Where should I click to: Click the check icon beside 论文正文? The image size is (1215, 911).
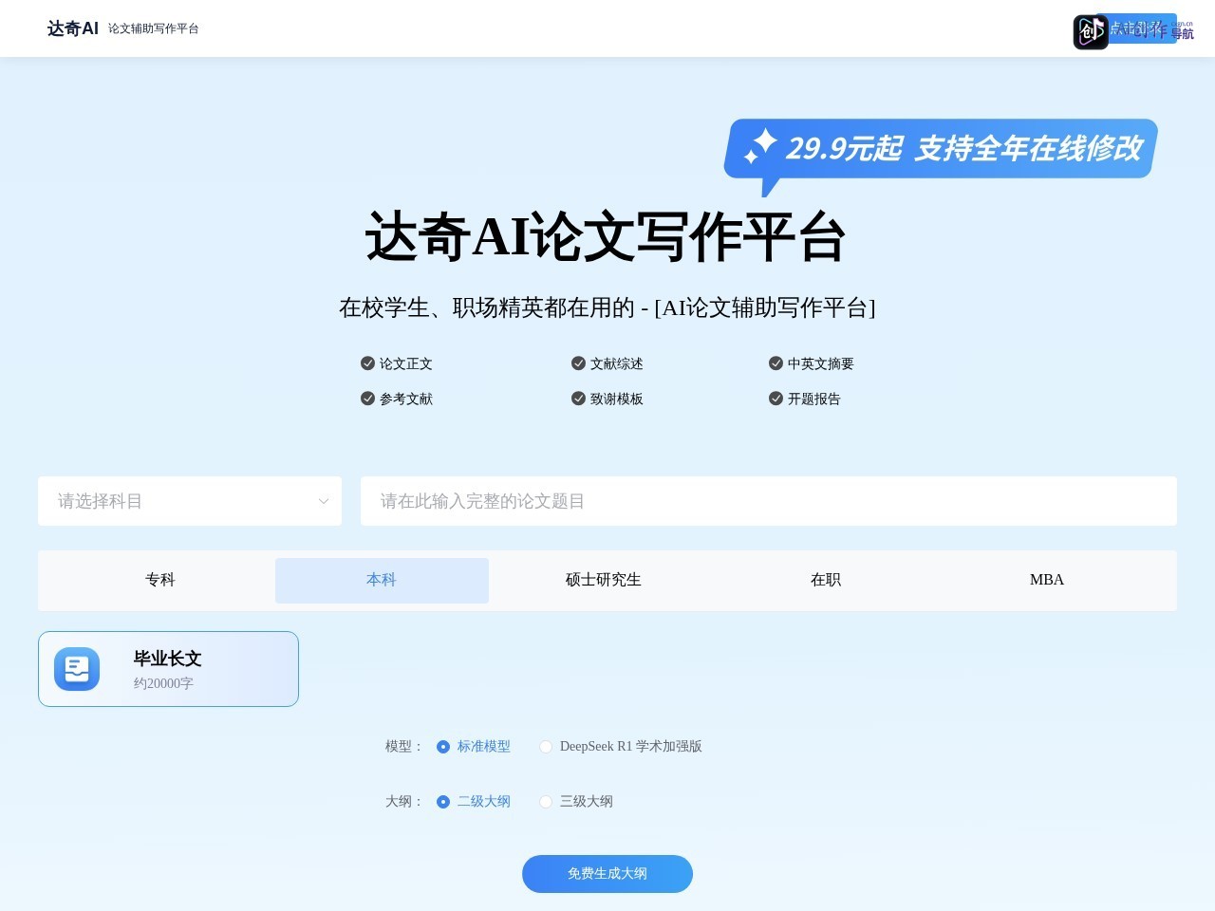coord(367,363)
